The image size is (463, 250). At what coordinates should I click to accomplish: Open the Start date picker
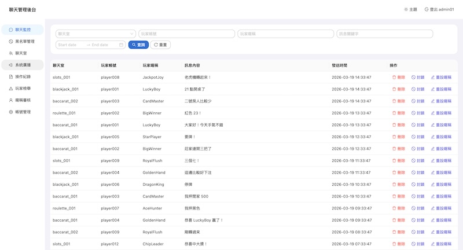[71, 45]
